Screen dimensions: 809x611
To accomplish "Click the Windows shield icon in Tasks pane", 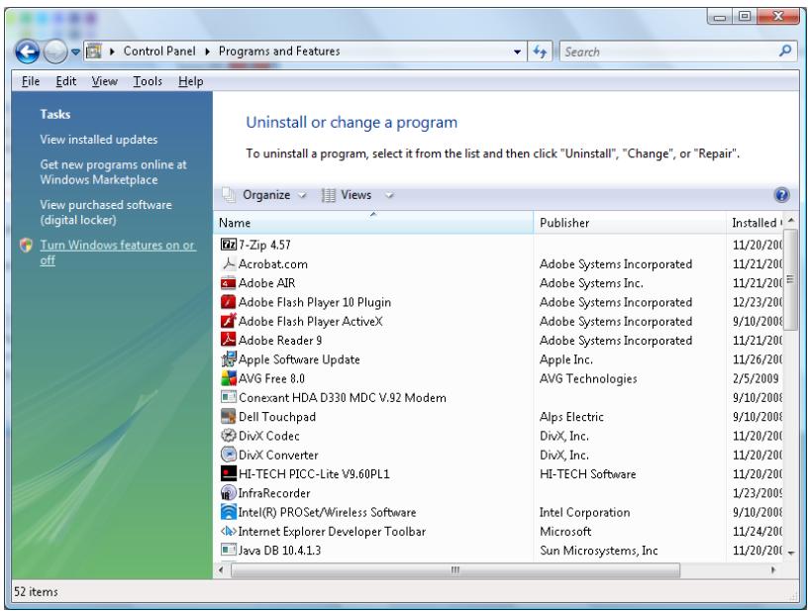I will (26, 246).
